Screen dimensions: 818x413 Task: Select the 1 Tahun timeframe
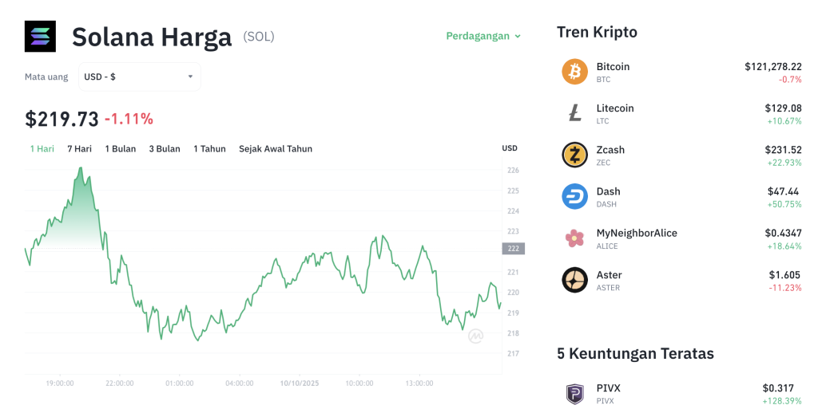(x=209, y=148)
